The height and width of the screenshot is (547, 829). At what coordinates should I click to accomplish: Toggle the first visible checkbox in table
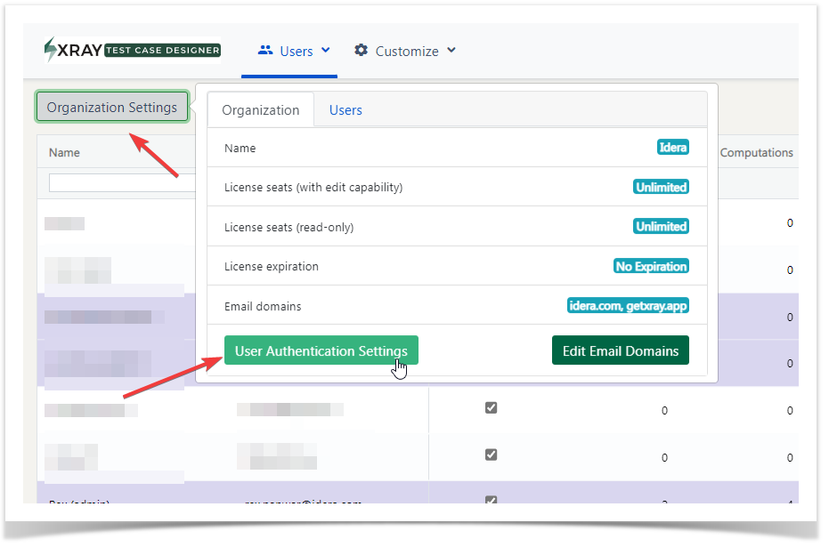[x=492, y=408]
